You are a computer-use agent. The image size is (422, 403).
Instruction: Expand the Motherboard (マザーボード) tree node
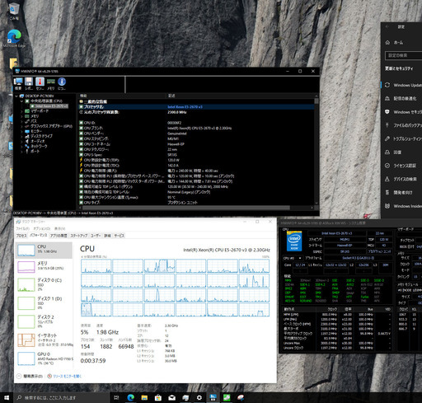pyautogui.click(x=21, y=111)
